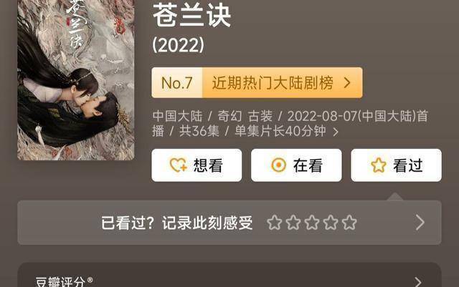Rate one star in the rating row
The width and height of the screenshot is (459, 287).
click(x=274, y=223)
